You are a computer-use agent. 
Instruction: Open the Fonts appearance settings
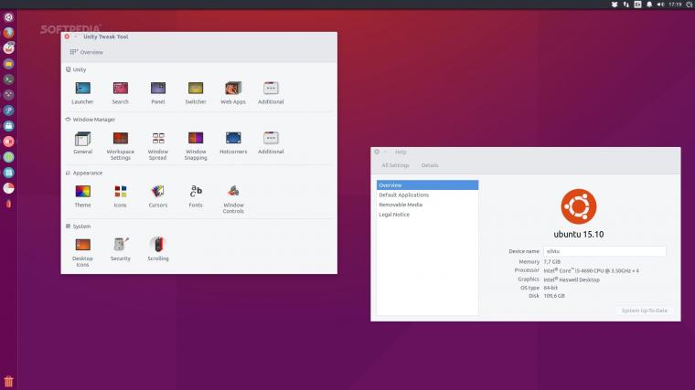[x=196, y=196]
